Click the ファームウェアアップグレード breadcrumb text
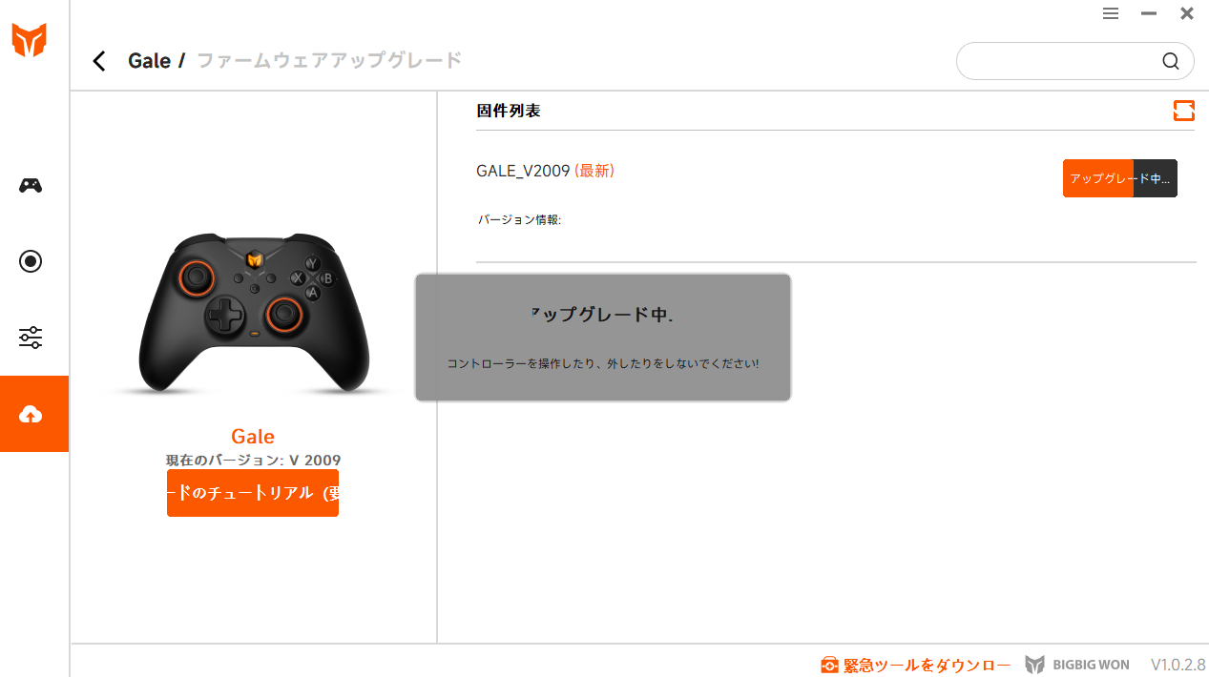This screenshot has height=677, width=1209. point(329,61)
